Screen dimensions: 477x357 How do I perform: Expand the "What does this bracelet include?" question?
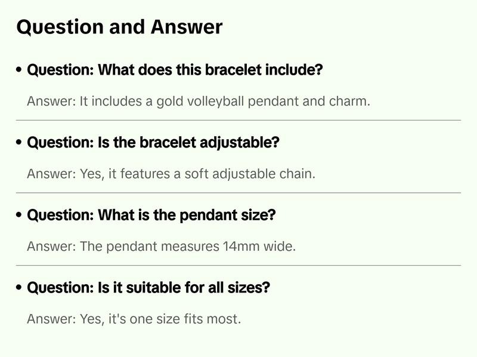175,70
